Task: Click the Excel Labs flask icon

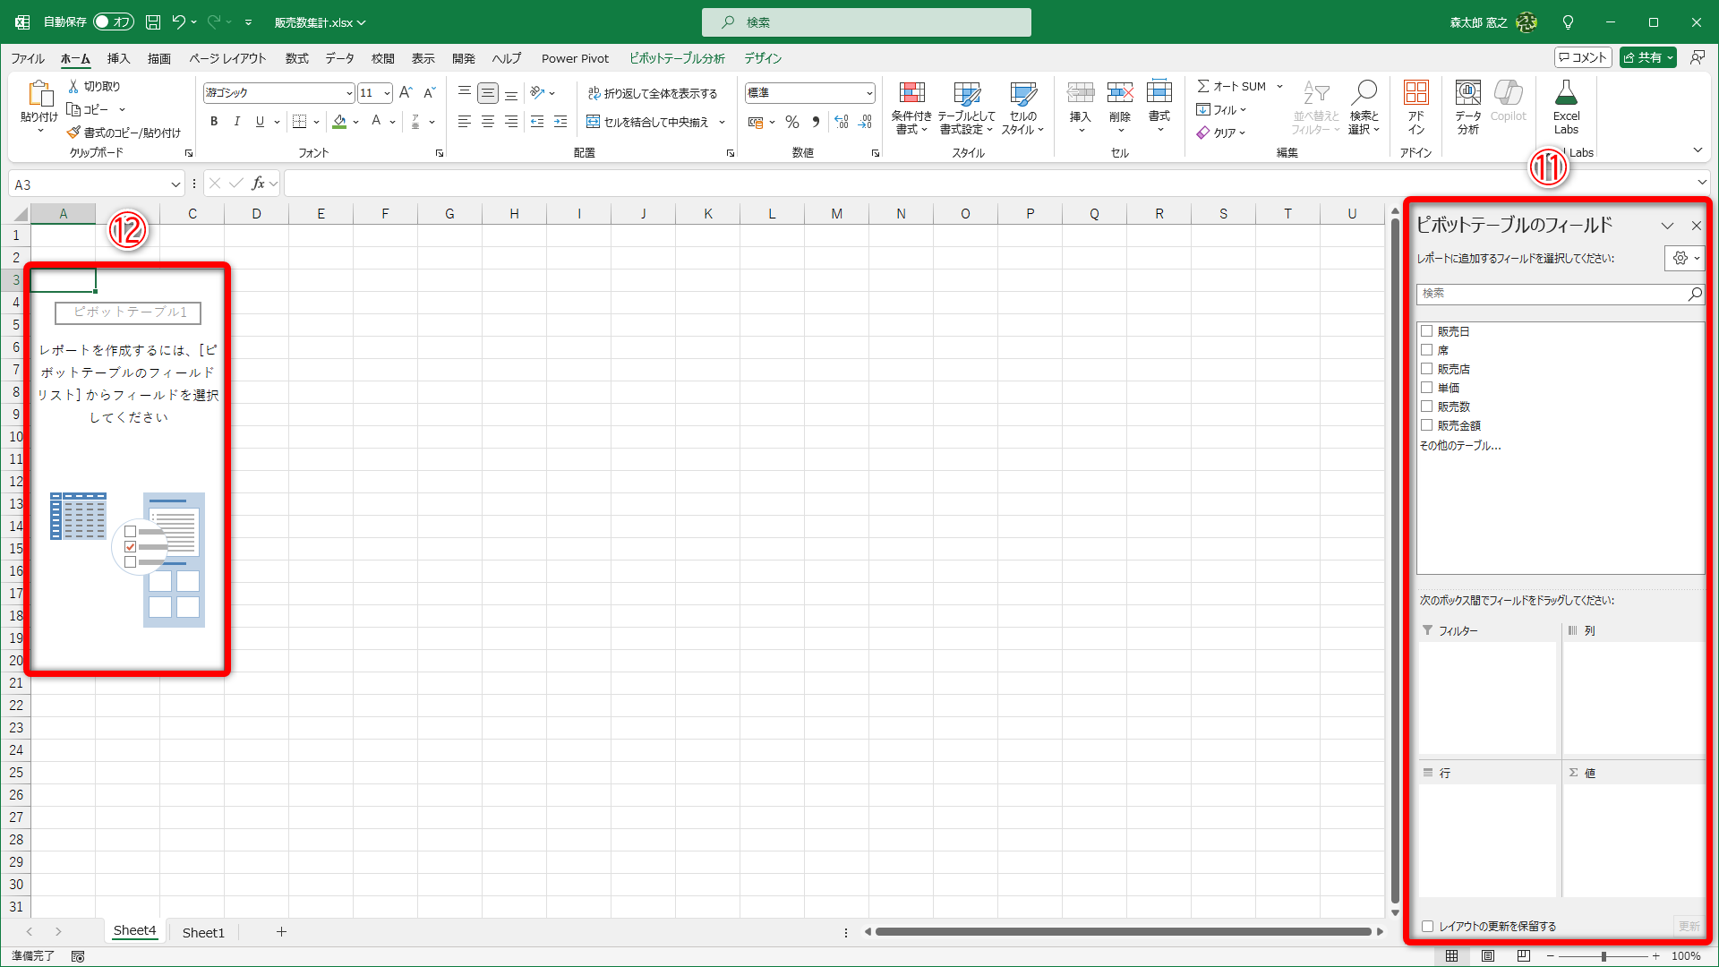Action: pyautogui.click(x=1566, y=93)
